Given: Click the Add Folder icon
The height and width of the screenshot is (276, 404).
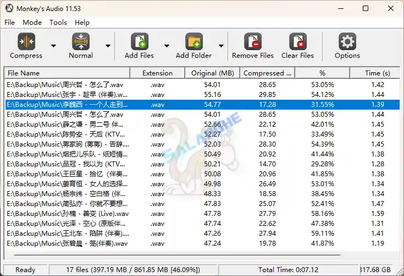Looking at the screenshot, I should (193, 41).
